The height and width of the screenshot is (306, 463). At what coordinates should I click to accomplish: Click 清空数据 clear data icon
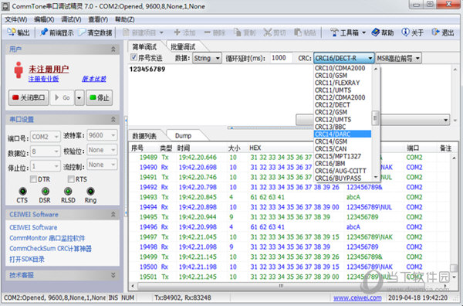click(x=82, y=32)
